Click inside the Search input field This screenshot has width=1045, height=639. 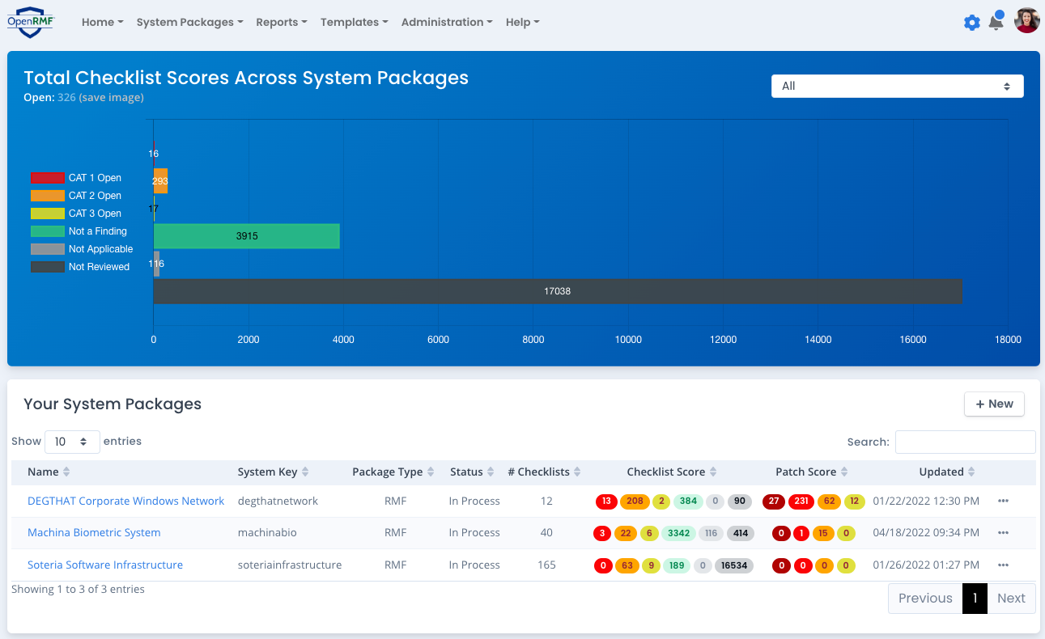click(x=964, y=442)
